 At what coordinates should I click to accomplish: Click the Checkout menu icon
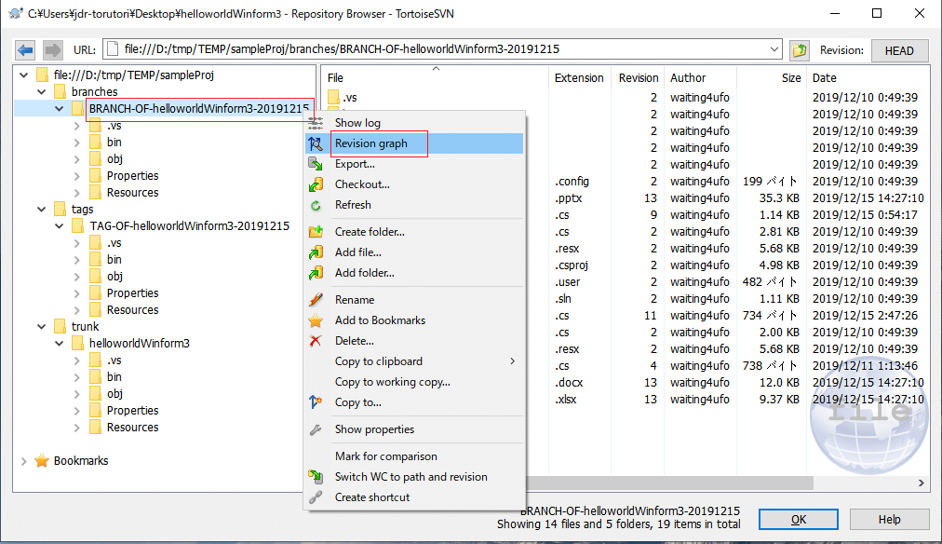[x=316, y=184]
